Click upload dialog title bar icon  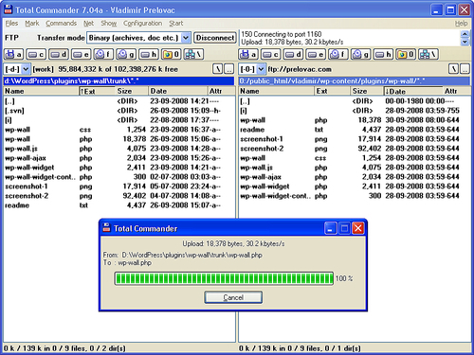click(x=107, y=228)
